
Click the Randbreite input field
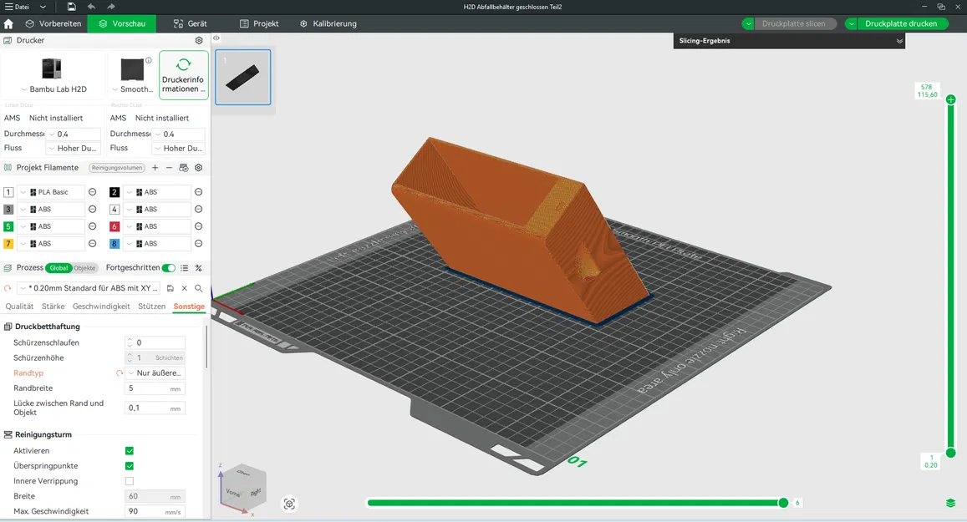[x=155, y=388]
